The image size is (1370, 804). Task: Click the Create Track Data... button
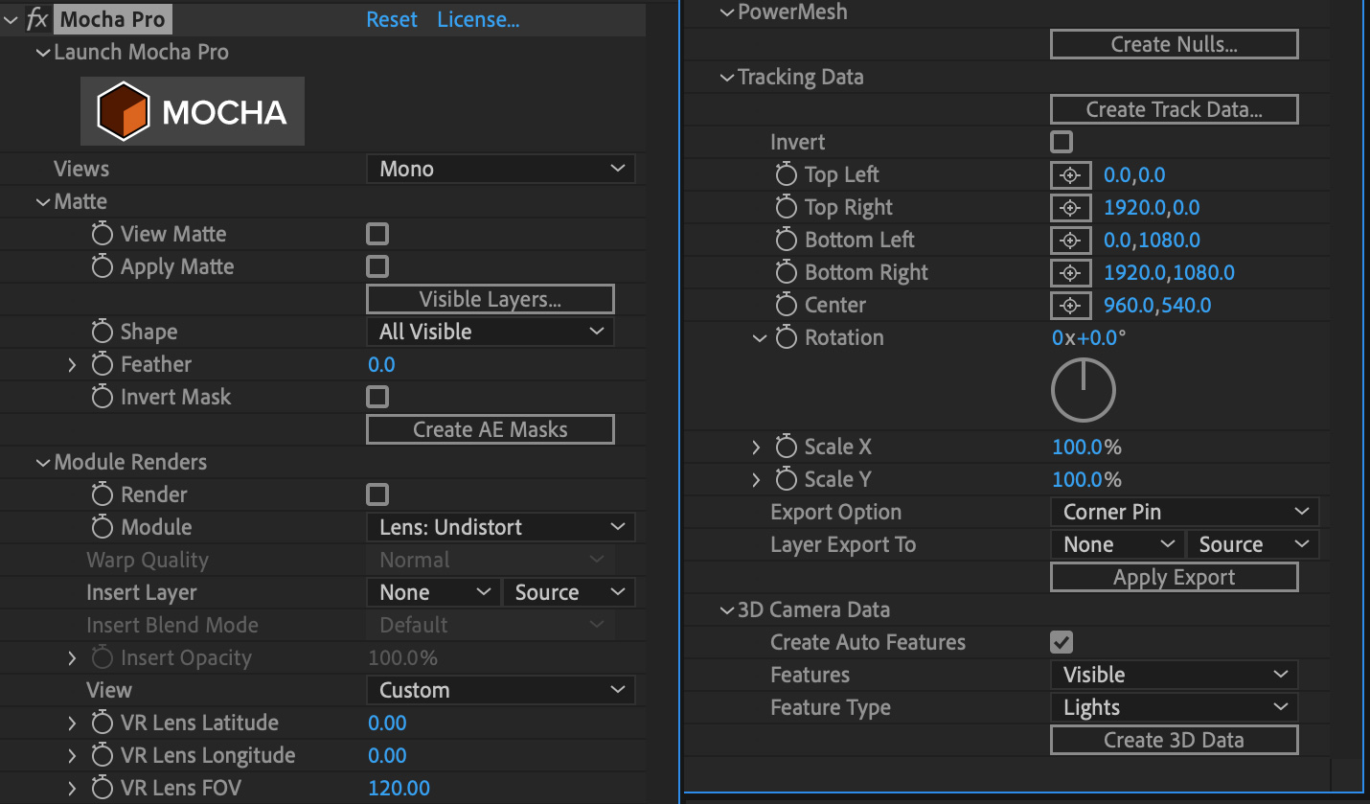(x=1175, y=109)
